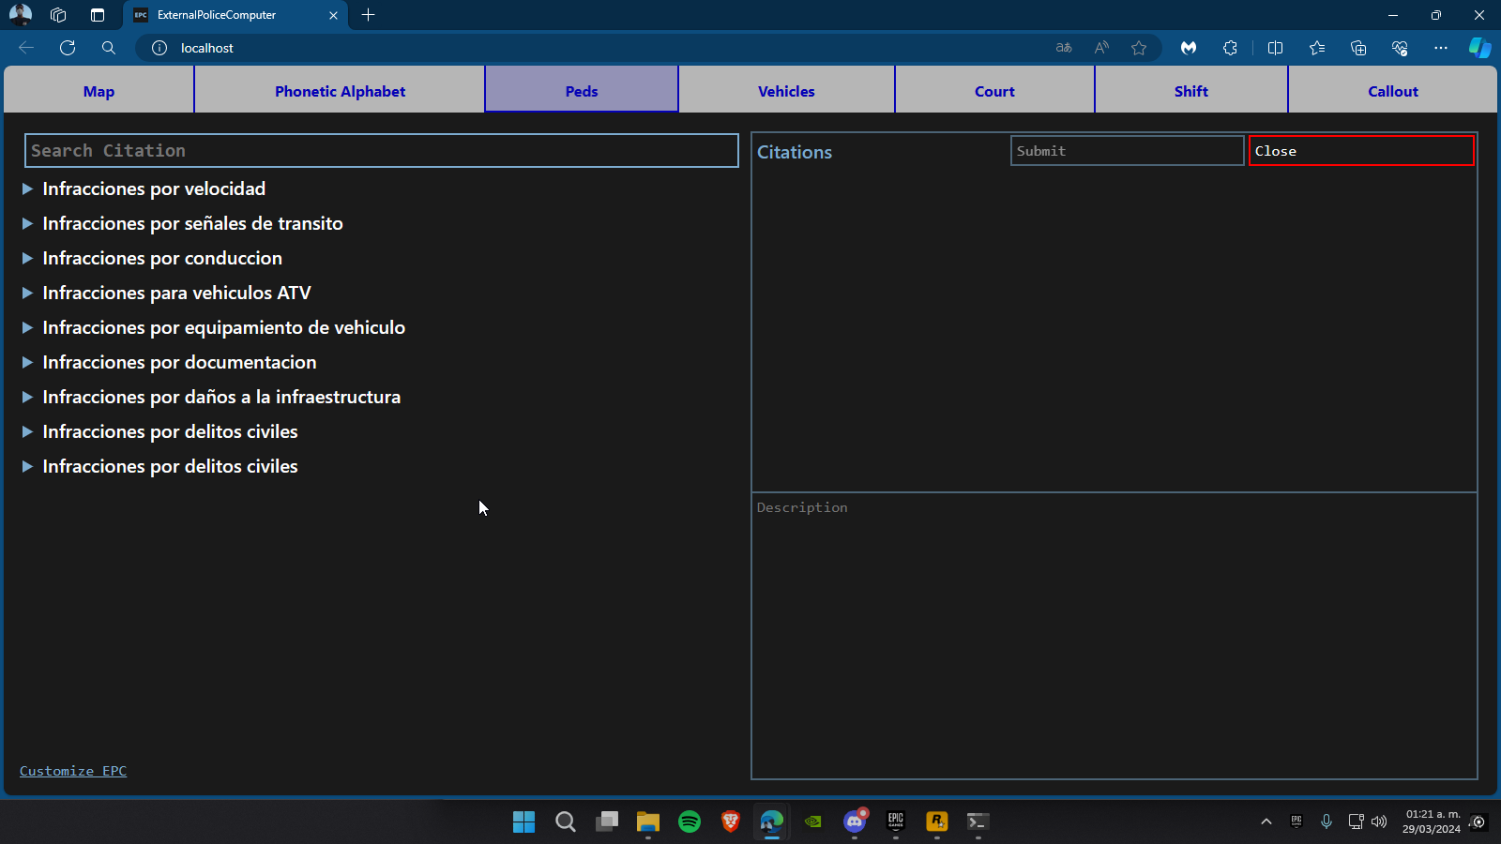This screenshot has width=1501, height=844.
Task: Expand Infracciones por velocidad category
Action: pyautogui.click(x=154, y=189)
